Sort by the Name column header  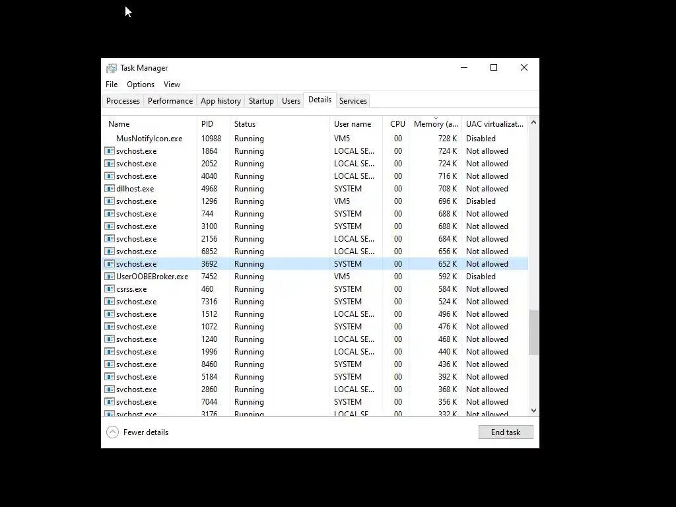tap(150, 123)
